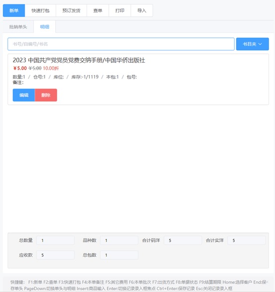Click the 应收款 field

pos(56,255)
